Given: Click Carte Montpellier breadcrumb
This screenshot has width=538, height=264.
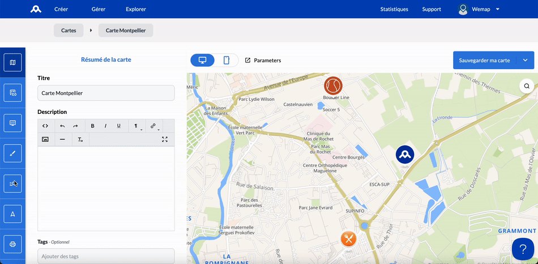Looking at the screenshot, I should pyautogui.click(x=126, y=30).
